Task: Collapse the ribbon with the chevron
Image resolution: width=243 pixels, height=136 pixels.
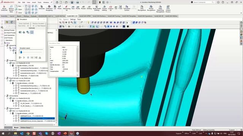Action: point(241,13)
